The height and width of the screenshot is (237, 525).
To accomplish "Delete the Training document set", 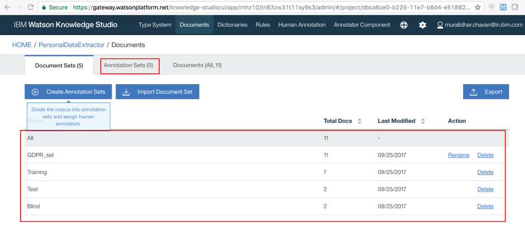I will click(x=485, y=172).
